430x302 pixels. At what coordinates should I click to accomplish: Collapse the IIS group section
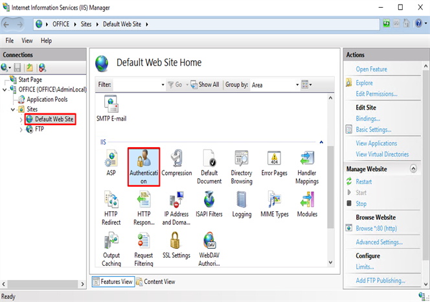pos(321,142)
